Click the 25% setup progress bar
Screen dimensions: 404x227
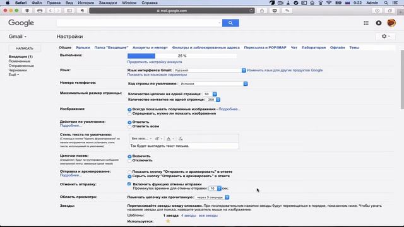click(182, 56)
